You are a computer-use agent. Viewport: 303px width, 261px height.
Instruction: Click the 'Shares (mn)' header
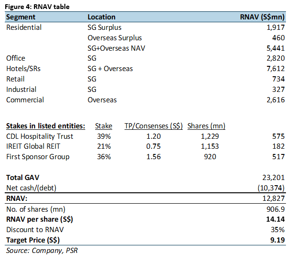coord(206,126)
